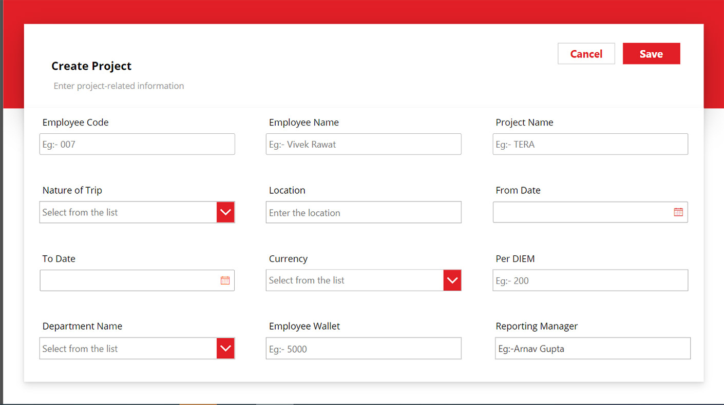
Task: Click the Nature of Trip label
Action: point(72,190)
